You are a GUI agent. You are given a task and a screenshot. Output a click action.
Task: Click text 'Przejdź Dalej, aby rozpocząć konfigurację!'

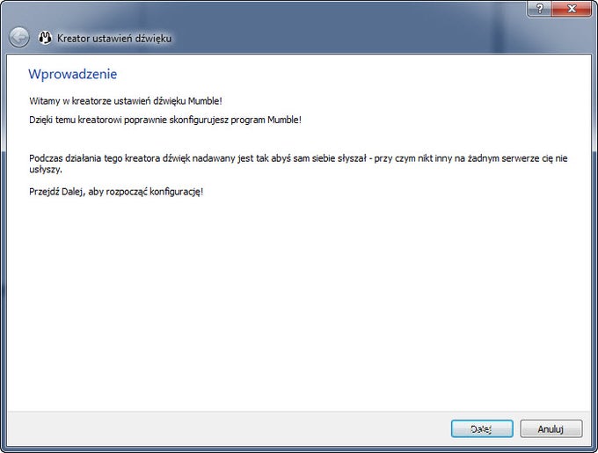coord(116,192)
